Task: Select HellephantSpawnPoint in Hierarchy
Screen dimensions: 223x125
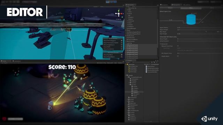Action: pos(133,34)
